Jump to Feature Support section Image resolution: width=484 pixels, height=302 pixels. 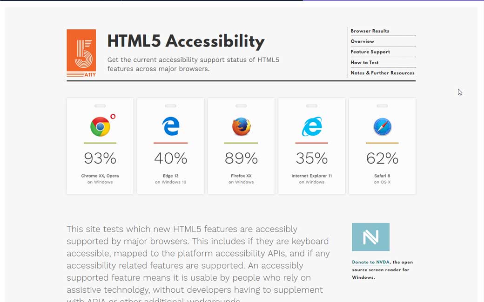coord(370,52)
